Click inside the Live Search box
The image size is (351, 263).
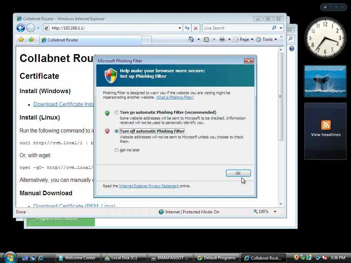236,28
